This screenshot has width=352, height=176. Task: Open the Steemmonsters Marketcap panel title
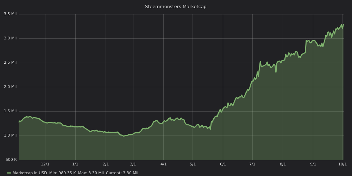tap(176, 6)
